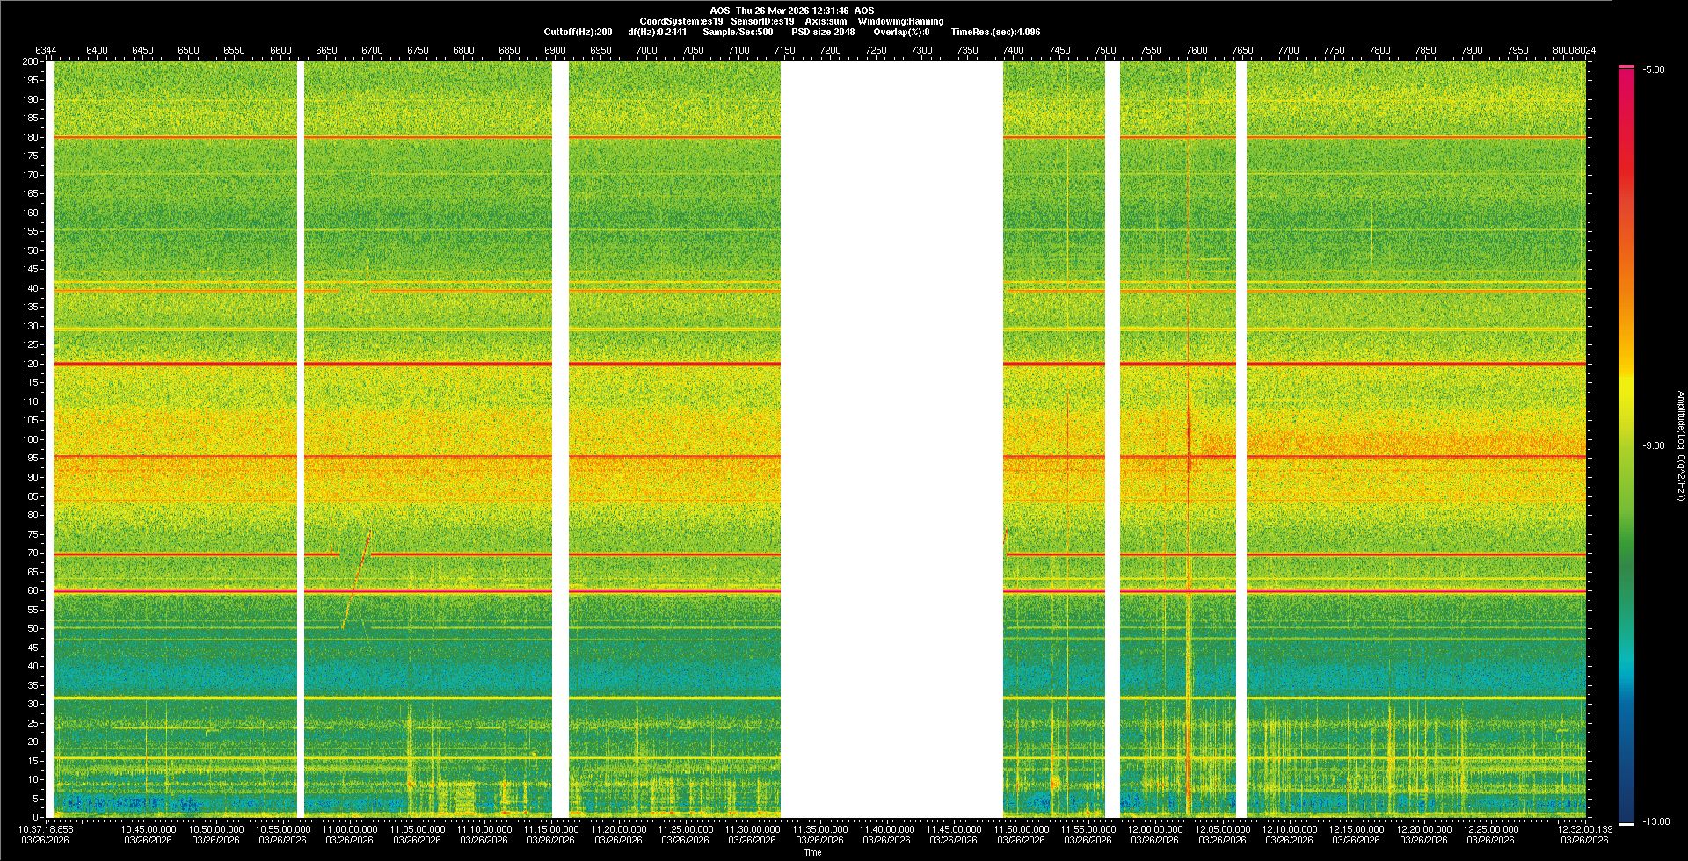Click the Amplitude colorbar axis title
Image resolution: width=1688 pixels, height=861 pixels.
(x=1680, y=445)
